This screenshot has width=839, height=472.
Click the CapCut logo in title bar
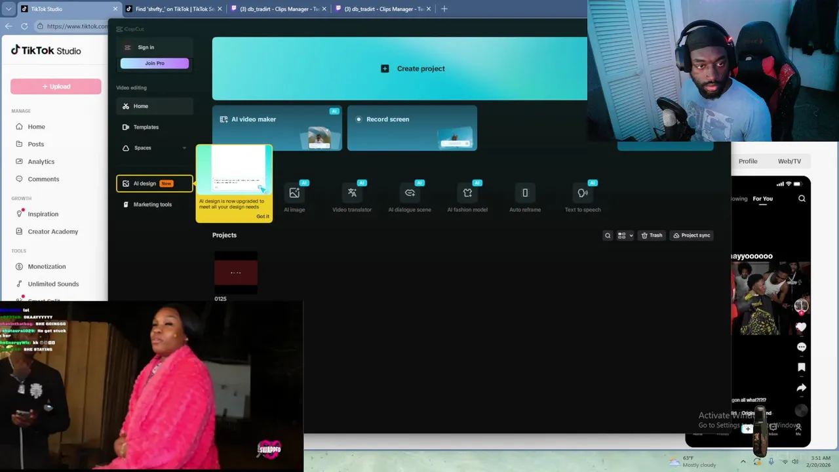pos(130,29)
